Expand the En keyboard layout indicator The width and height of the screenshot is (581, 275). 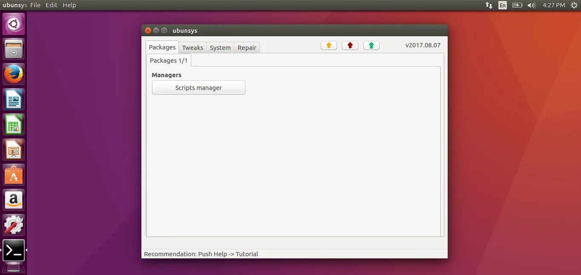click(503, 5)
